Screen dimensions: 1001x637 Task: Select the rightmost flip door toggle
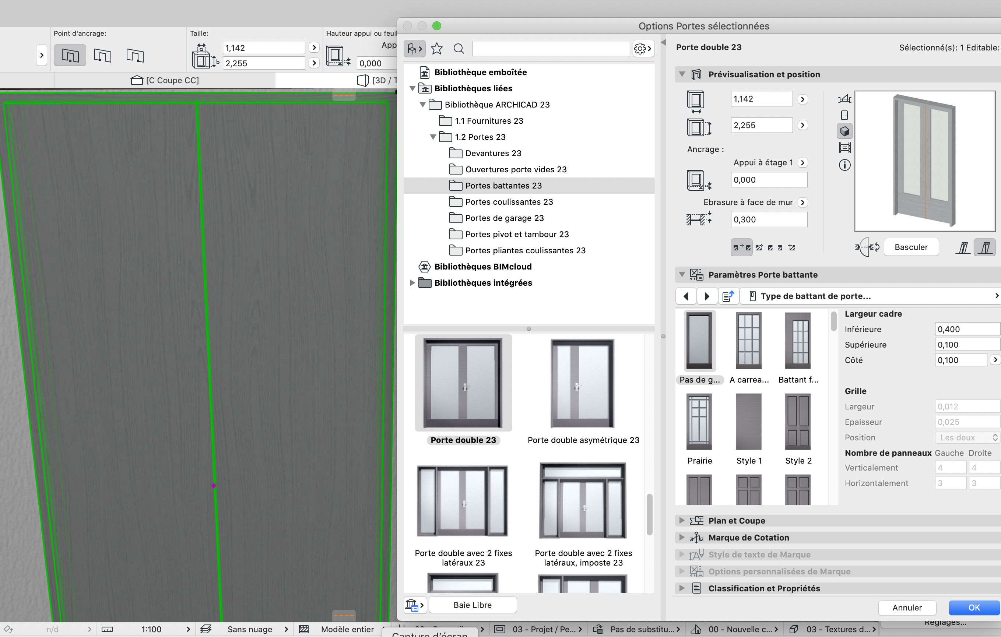[985, 247]
